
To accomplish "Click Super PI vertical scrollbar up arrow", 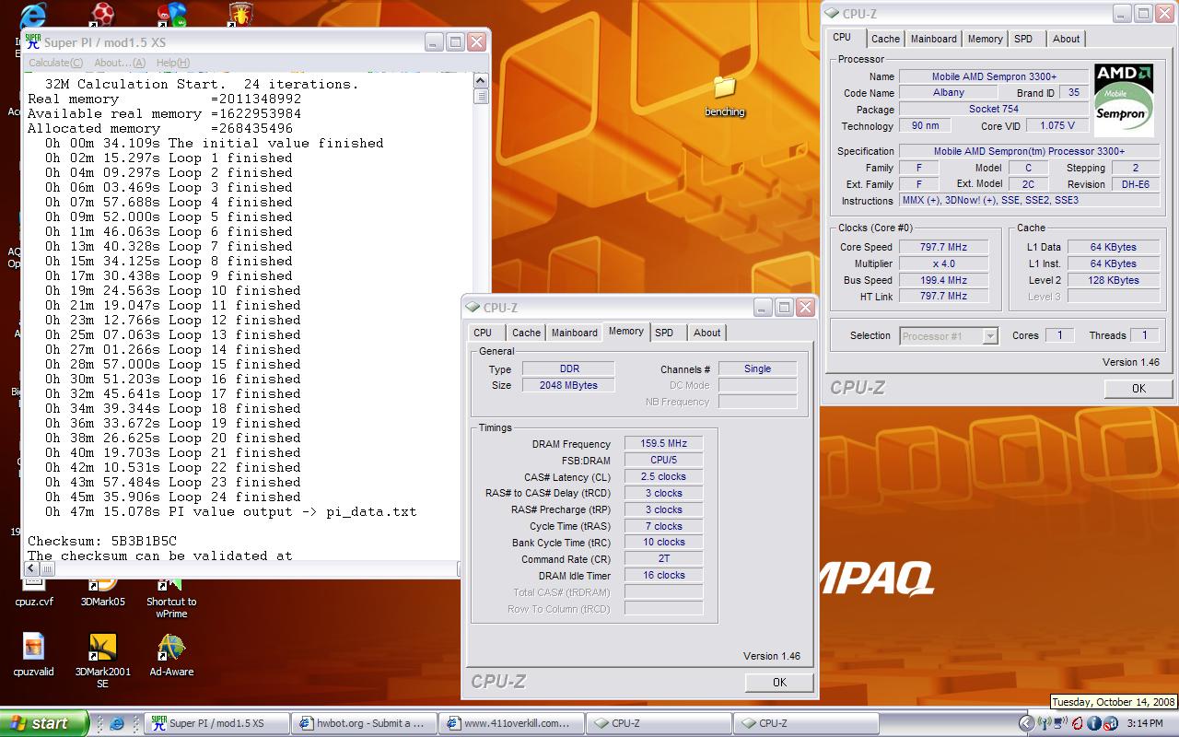I will (481, 82).
